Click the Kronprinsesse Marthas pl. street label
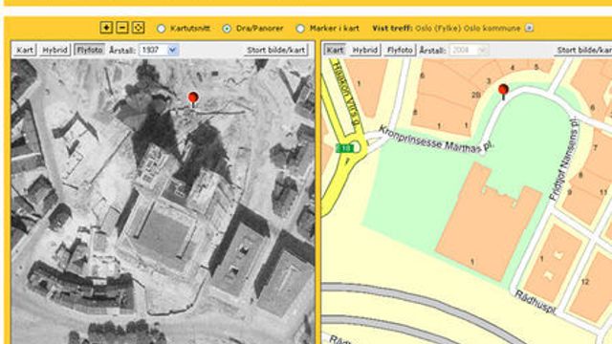The width and height of the screenshot is (612, 344). point(436,140)
